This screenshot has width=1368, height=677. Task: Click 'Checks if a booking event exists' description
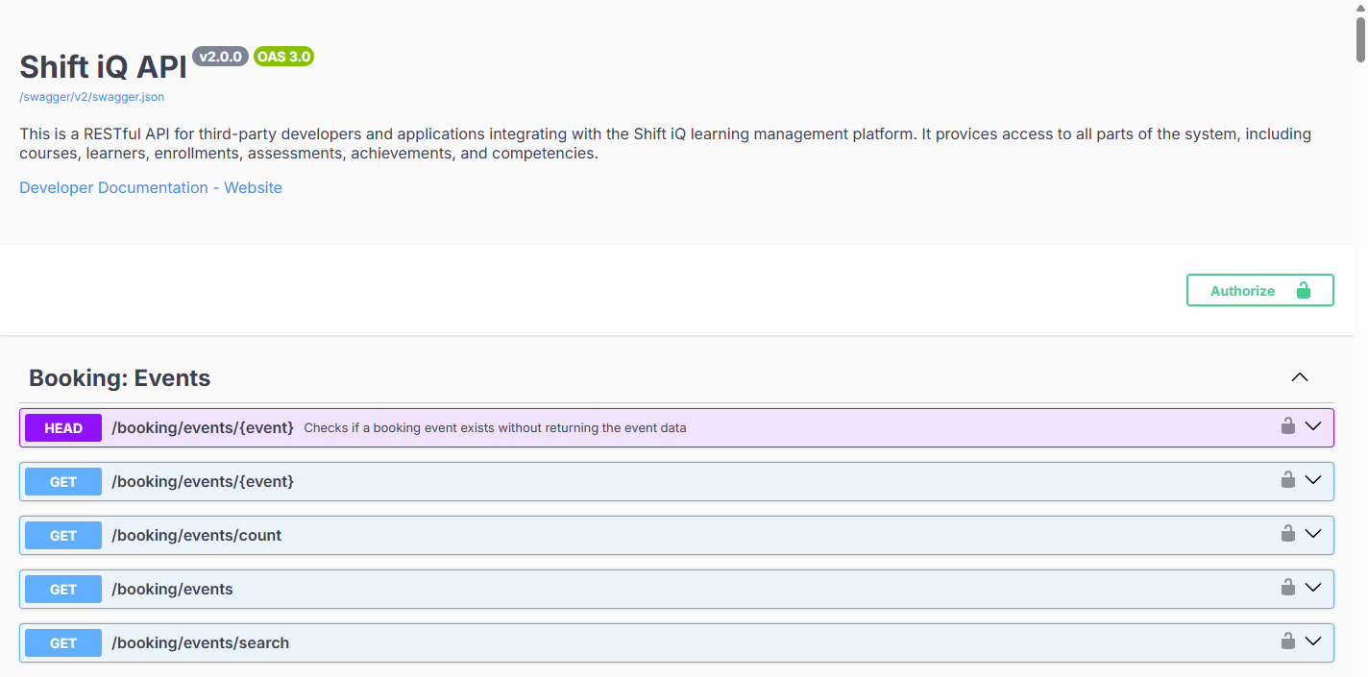coord(495,428)
